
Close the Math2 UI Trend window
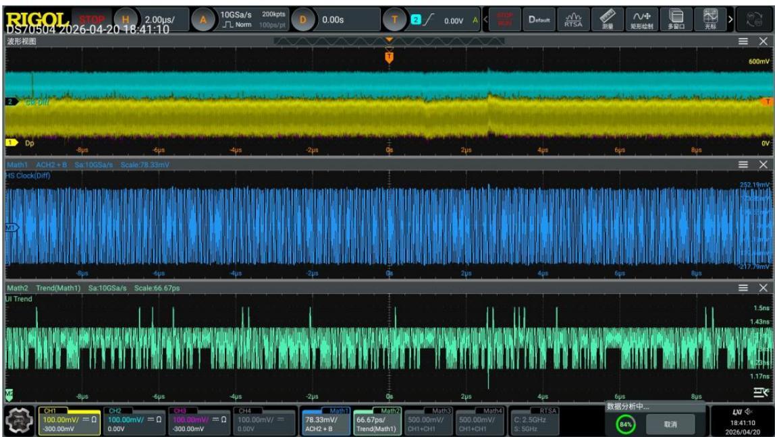(763, 288)
